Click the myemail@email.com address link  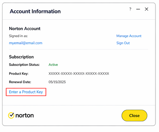[x=26, y=43]
